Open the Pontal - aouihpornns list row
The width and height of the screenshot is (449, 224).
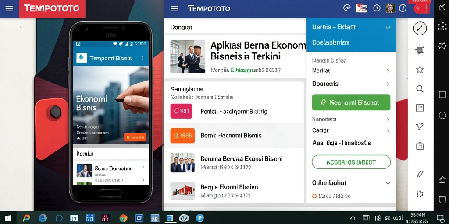coord(234,111)
